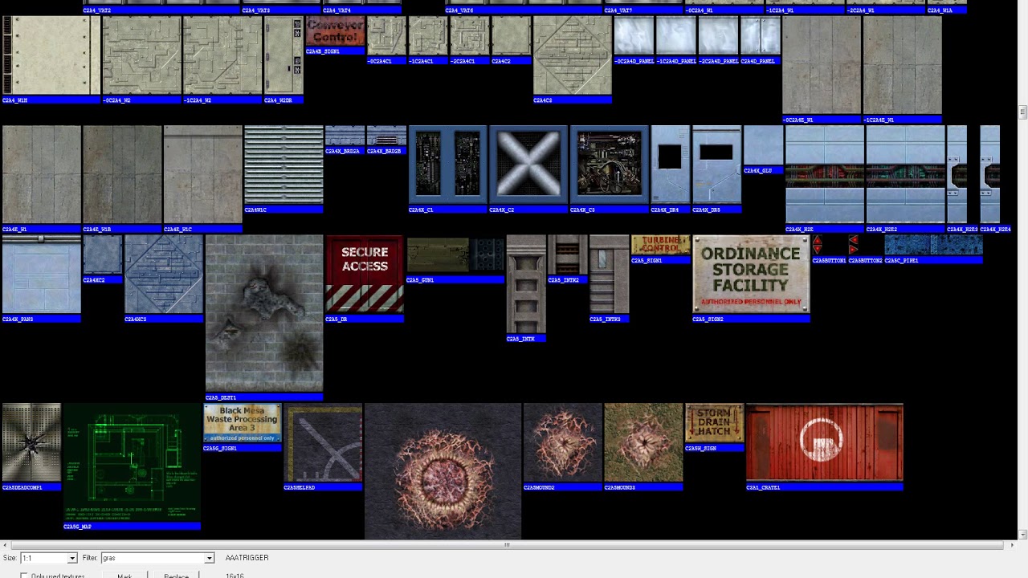Pick the C2A5MOUND3 grassy mound texture

tap(643, 442)
